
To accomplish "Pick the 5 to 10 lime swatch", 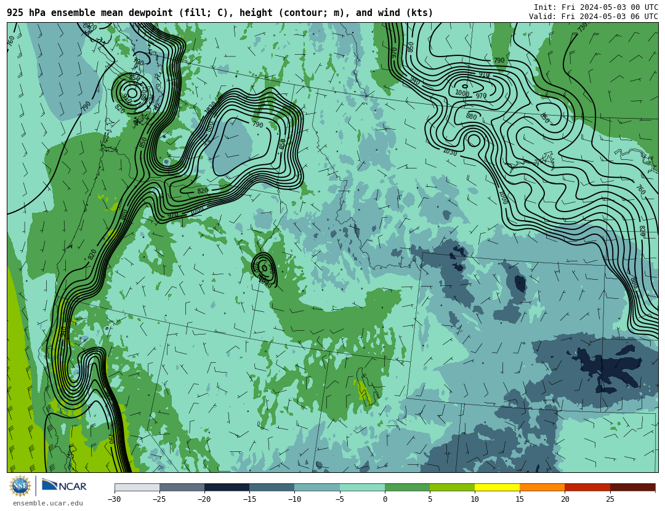I will (x=452, y=487).
